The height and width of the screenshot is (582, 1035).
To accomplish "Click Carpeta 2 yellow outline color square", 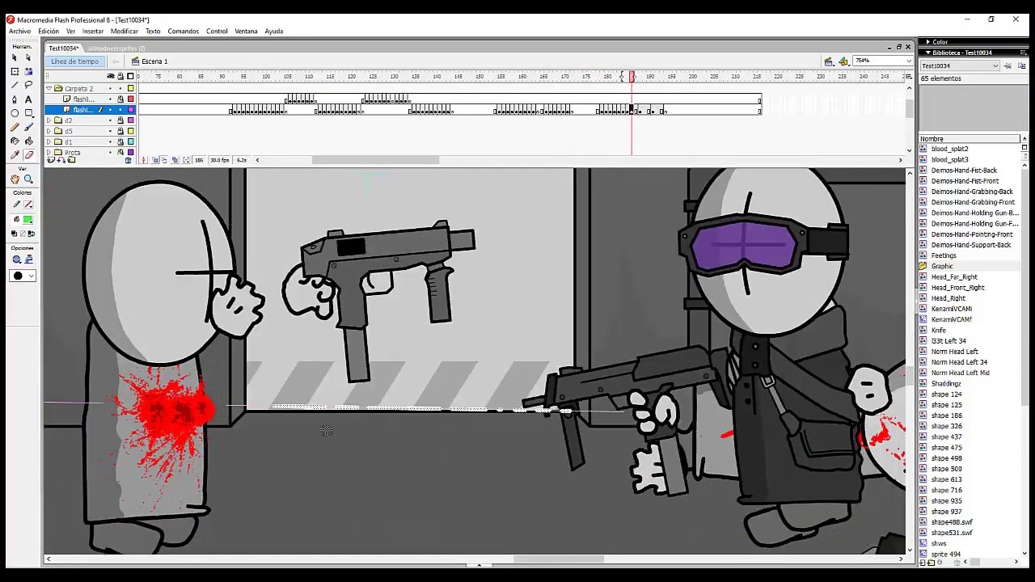I will click(x=131, y=88).
